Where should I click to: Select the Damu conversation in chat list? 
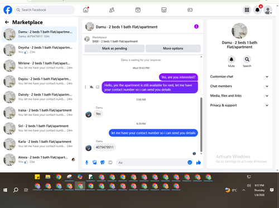39,34
